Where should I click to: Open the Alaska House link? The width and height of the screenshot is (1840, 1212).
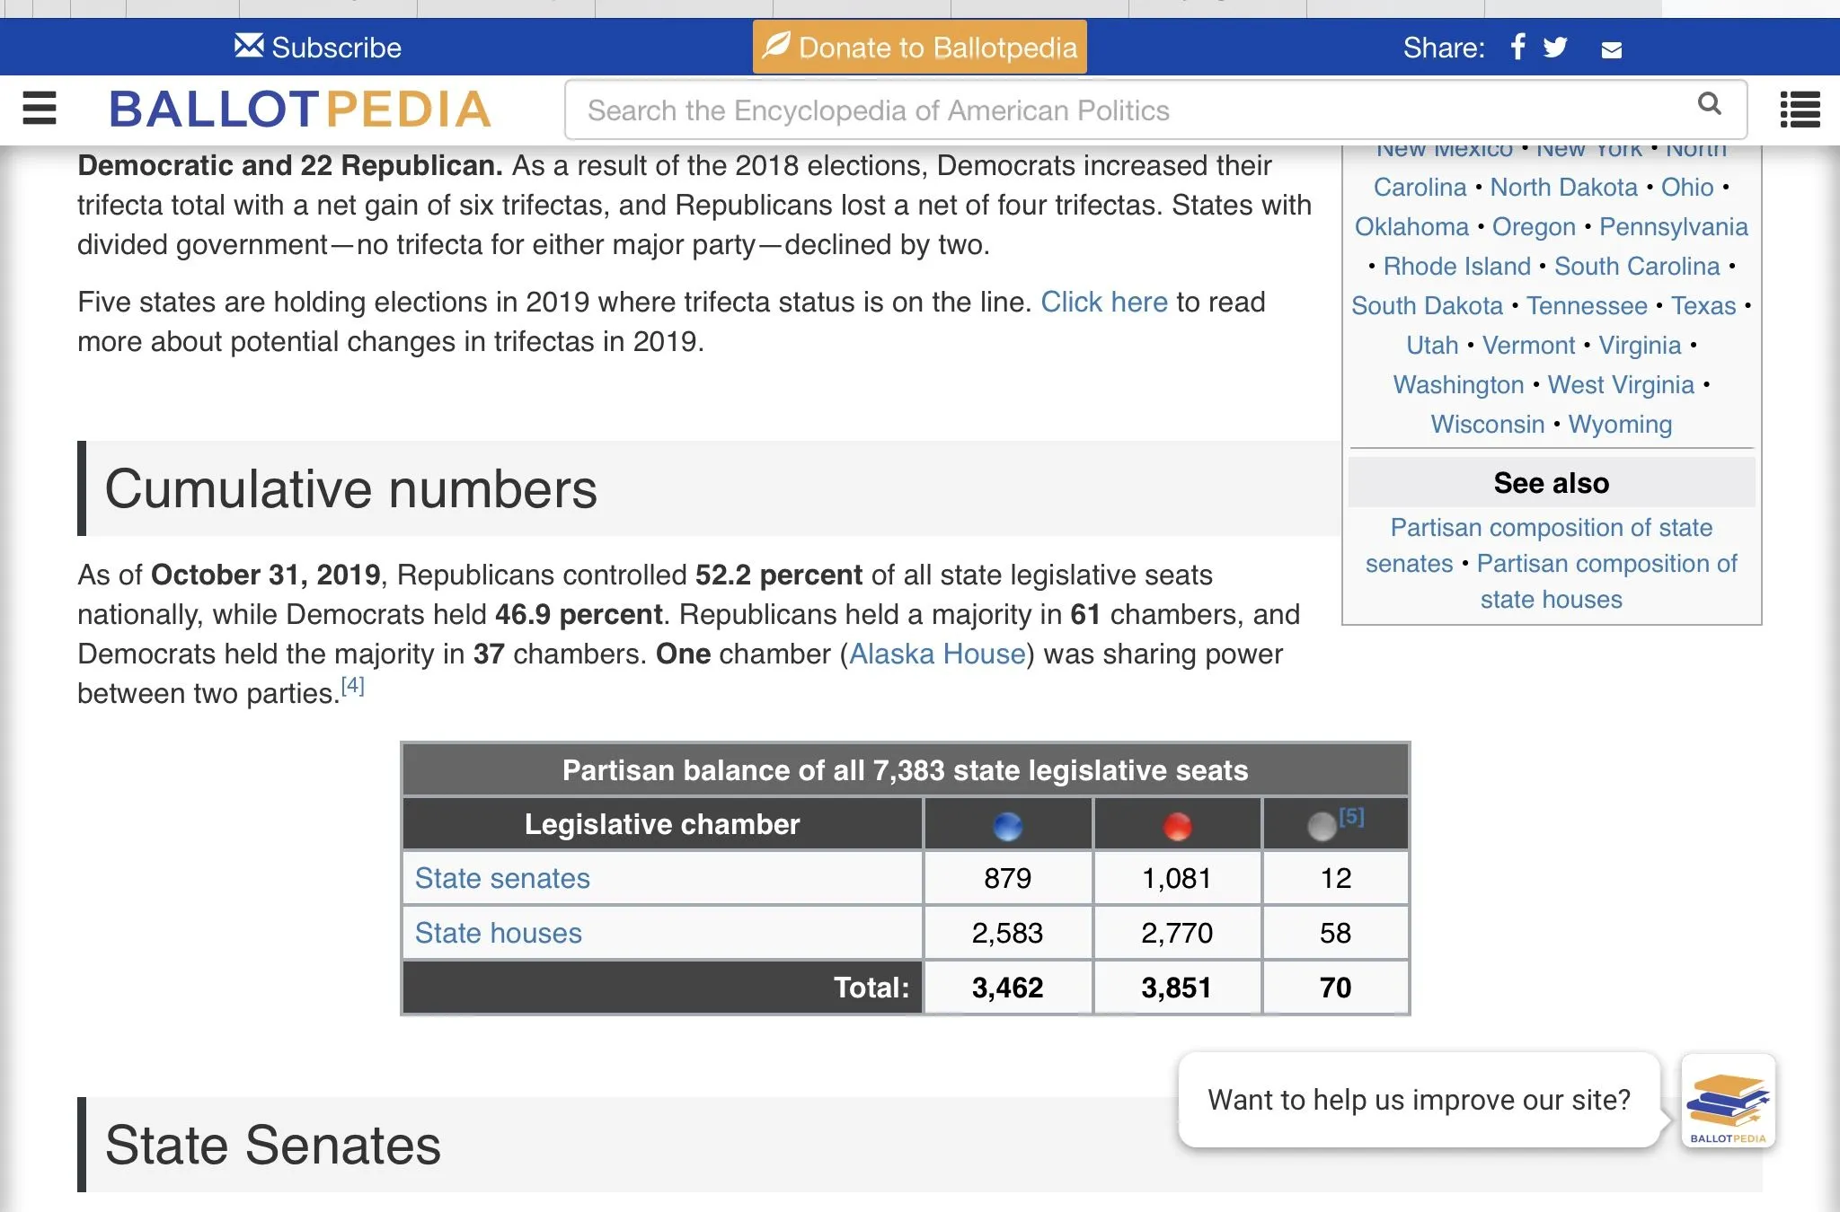tap(937, 654)
